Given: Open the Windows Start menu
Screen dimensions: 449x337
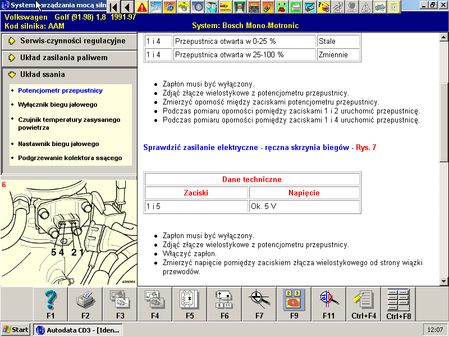Looking at the screenshot, I should pyautogui.click(x=16, y=330).
